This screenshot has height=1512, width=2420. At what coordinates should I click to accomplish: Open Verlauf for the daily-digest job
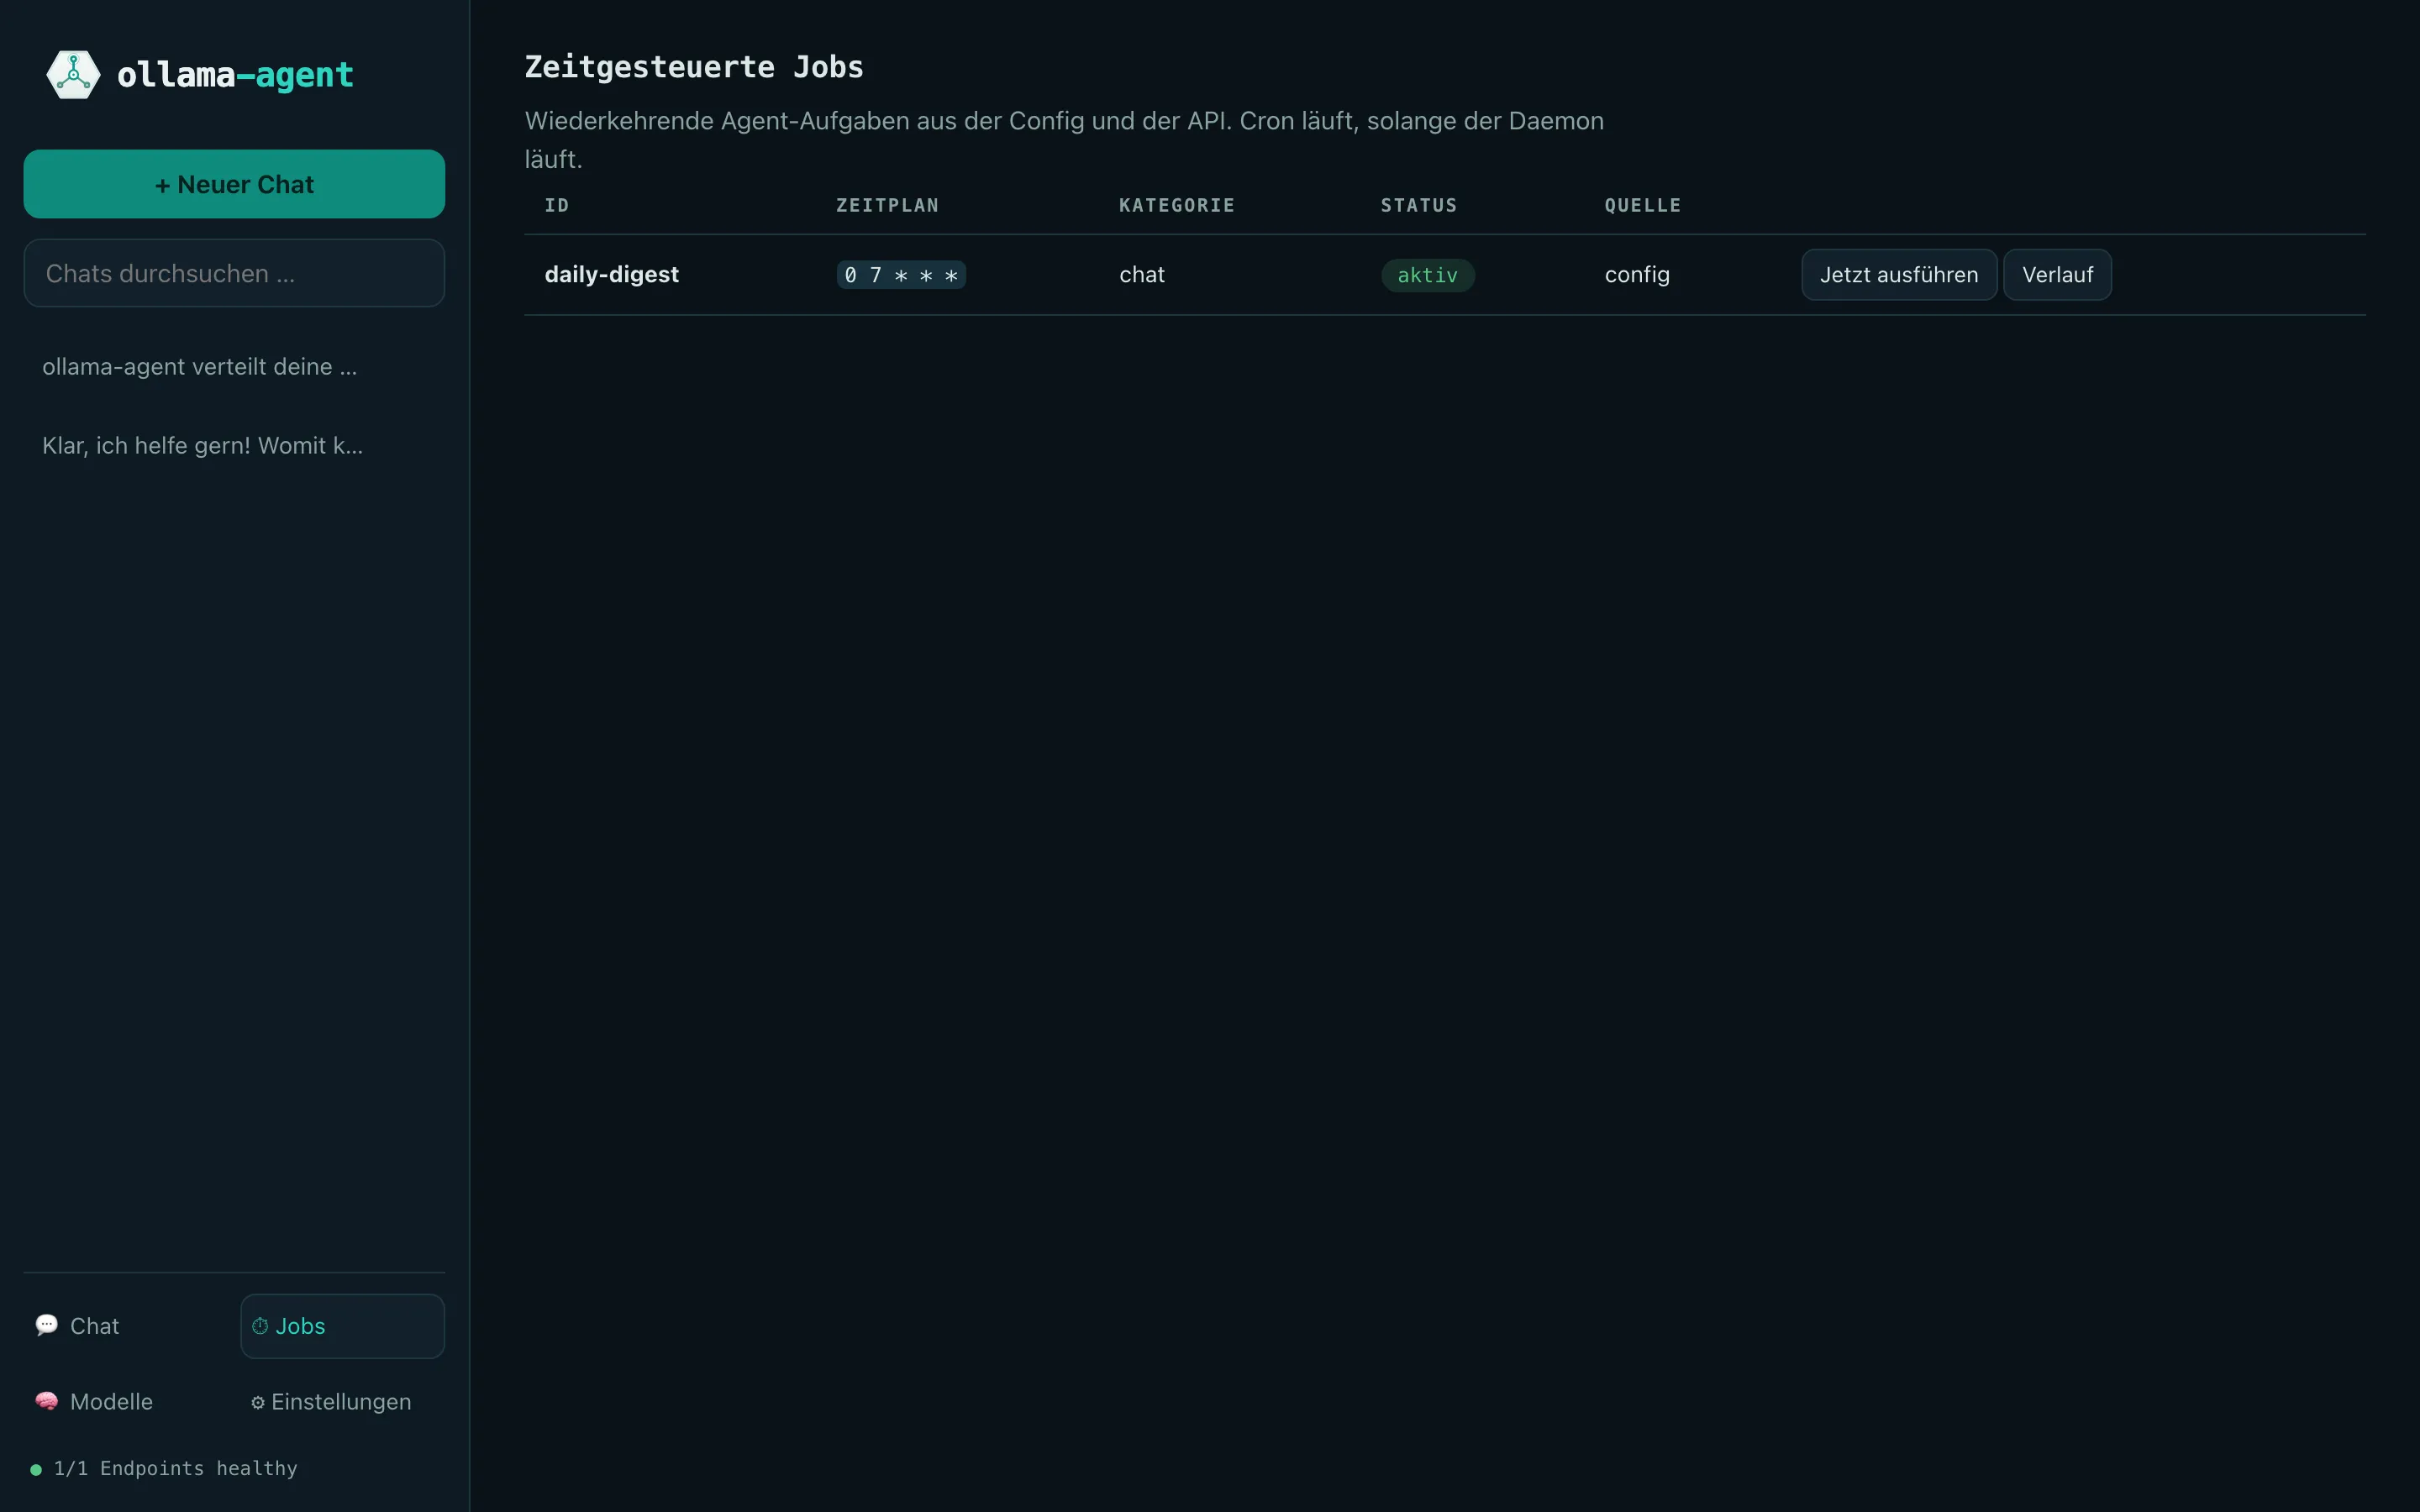point(2057,275)
